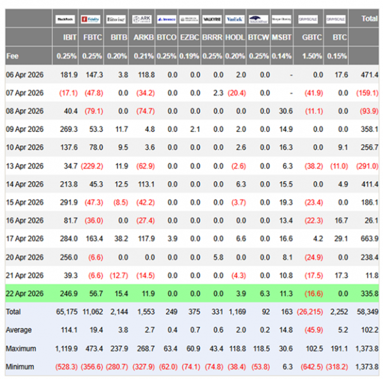The image size is (383, 379).
Task: Click the ARK Invest logo
Action: pos(142,19)
